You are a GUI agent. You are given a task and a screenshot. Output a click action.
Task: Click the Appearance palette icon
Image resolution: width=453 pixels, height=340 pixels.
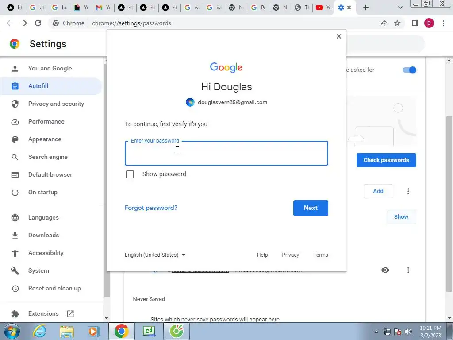[x=15, y=139]
